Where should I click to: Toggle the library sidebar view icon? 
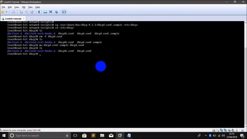[x=40, y=12]
